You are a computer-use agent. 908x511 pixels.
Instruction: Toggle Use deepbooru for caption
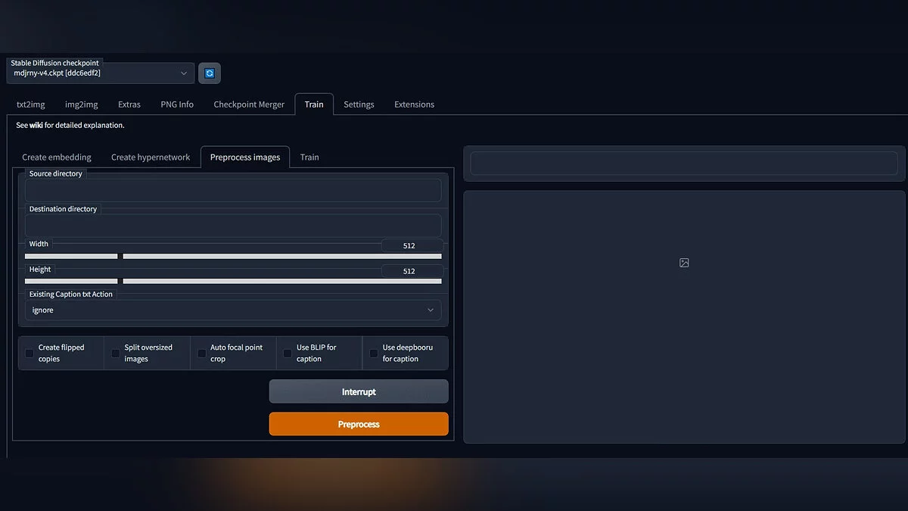point(374,354)
